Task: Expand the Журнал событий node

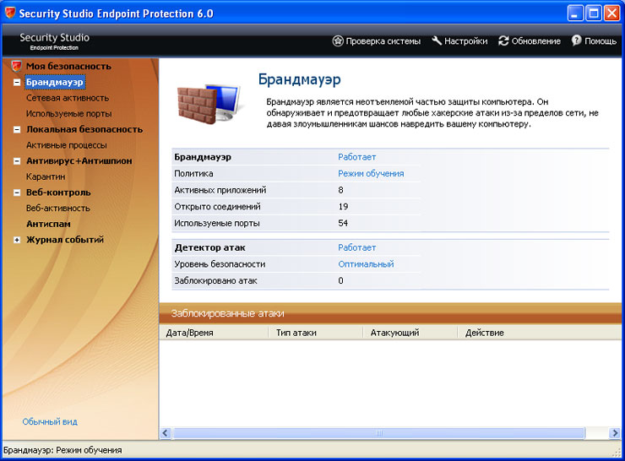Action: (17, 240)
